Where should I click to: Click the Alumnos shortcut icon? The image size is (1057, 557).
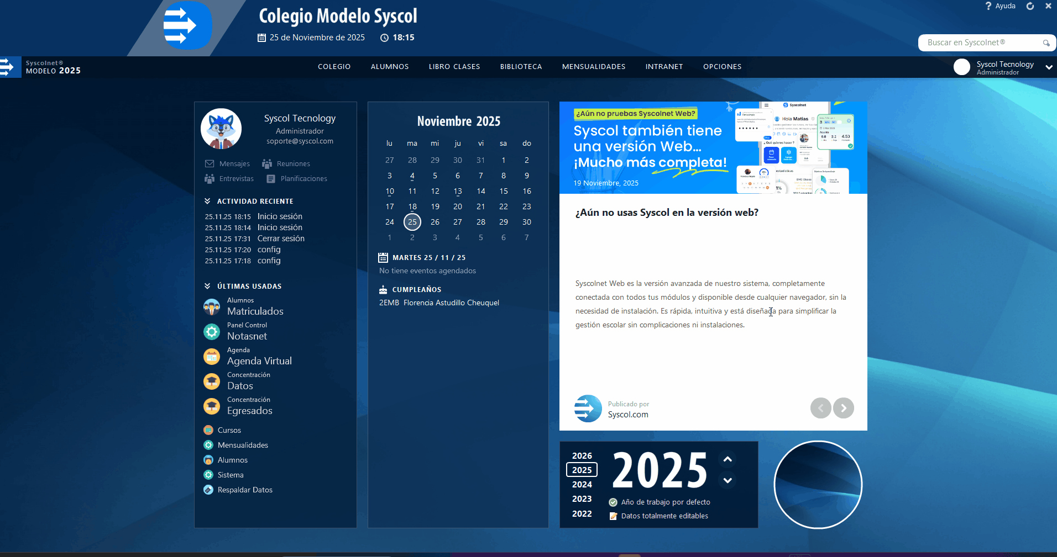(x=208, y=460)
